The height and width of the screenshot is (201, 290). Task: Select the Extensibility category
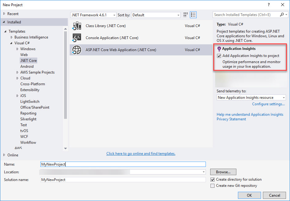click(x=30, y=90)
